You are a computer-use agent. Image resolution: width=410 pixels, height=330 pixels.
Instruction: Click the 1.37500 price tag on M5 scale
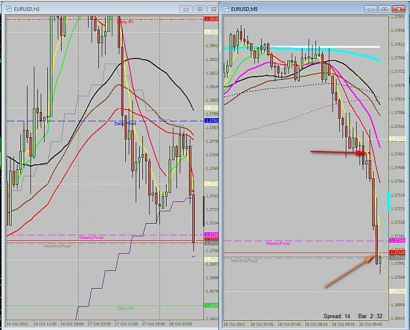click(x=397, y=139)
